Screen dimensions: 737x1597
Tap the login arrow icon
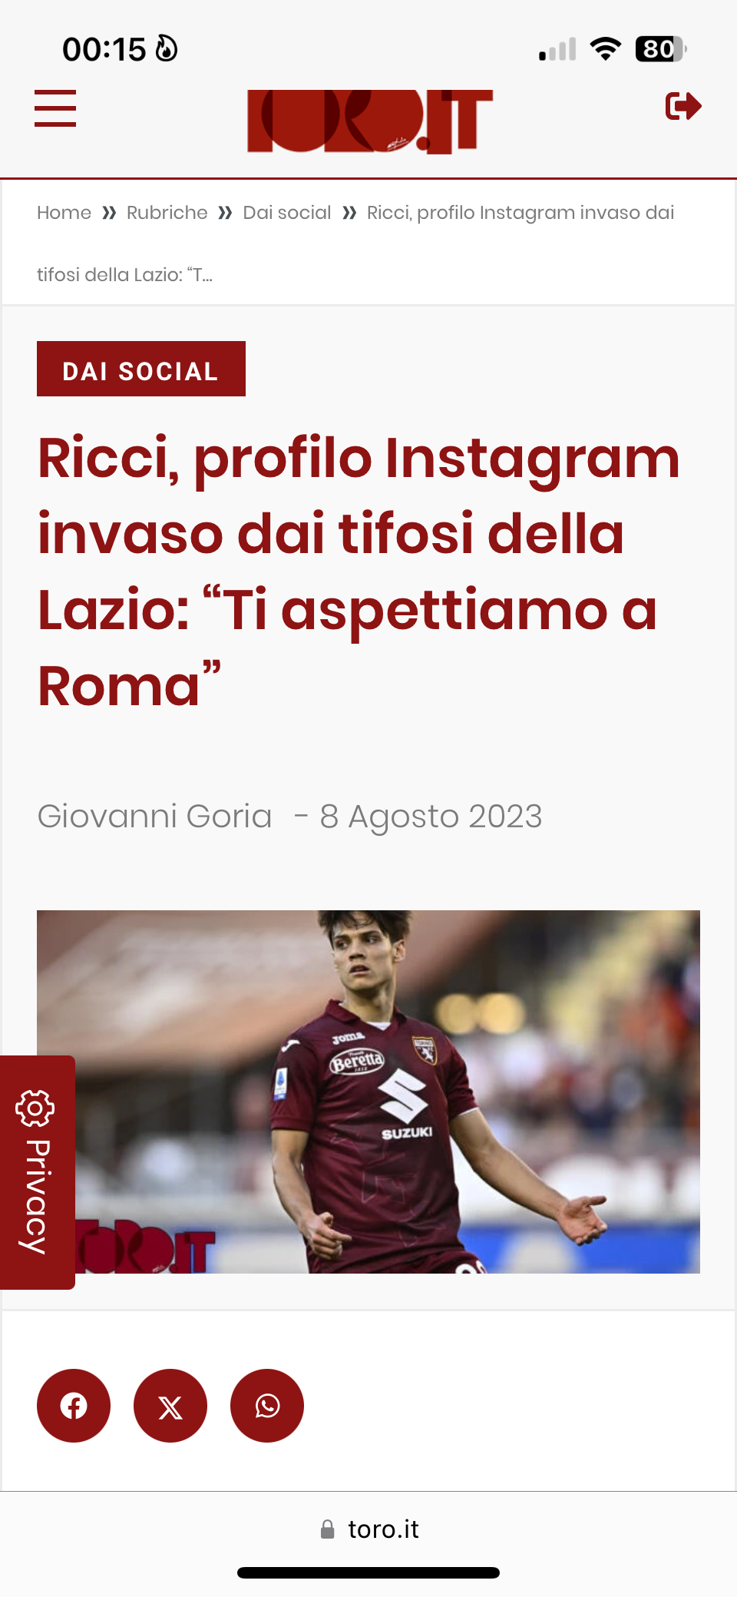point(683,106)
